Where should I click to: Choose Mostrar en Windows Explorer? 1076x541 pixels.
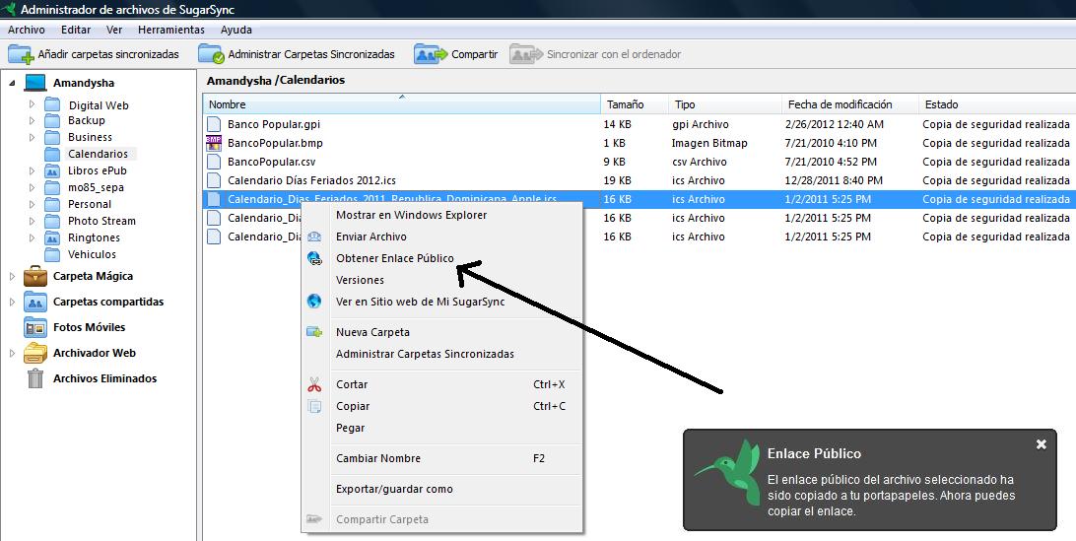coord(411,215)
